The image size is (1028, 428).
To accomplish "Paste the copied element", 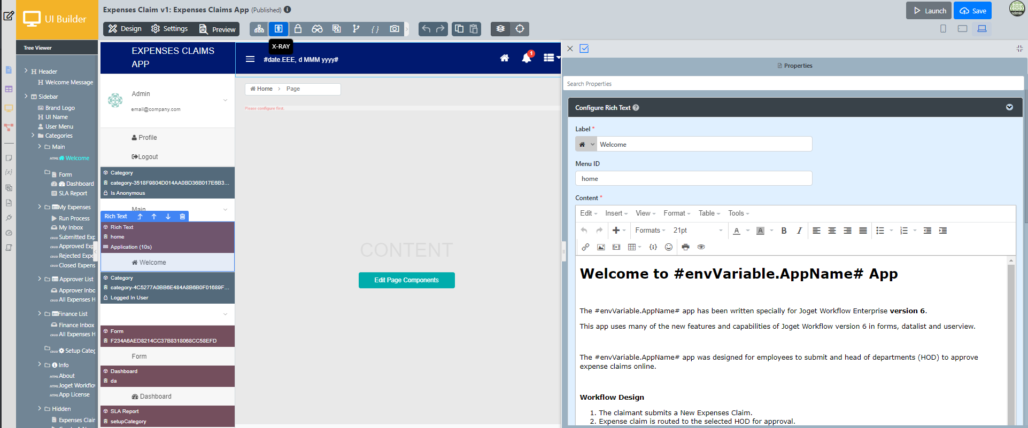I will tap(474, 29).
